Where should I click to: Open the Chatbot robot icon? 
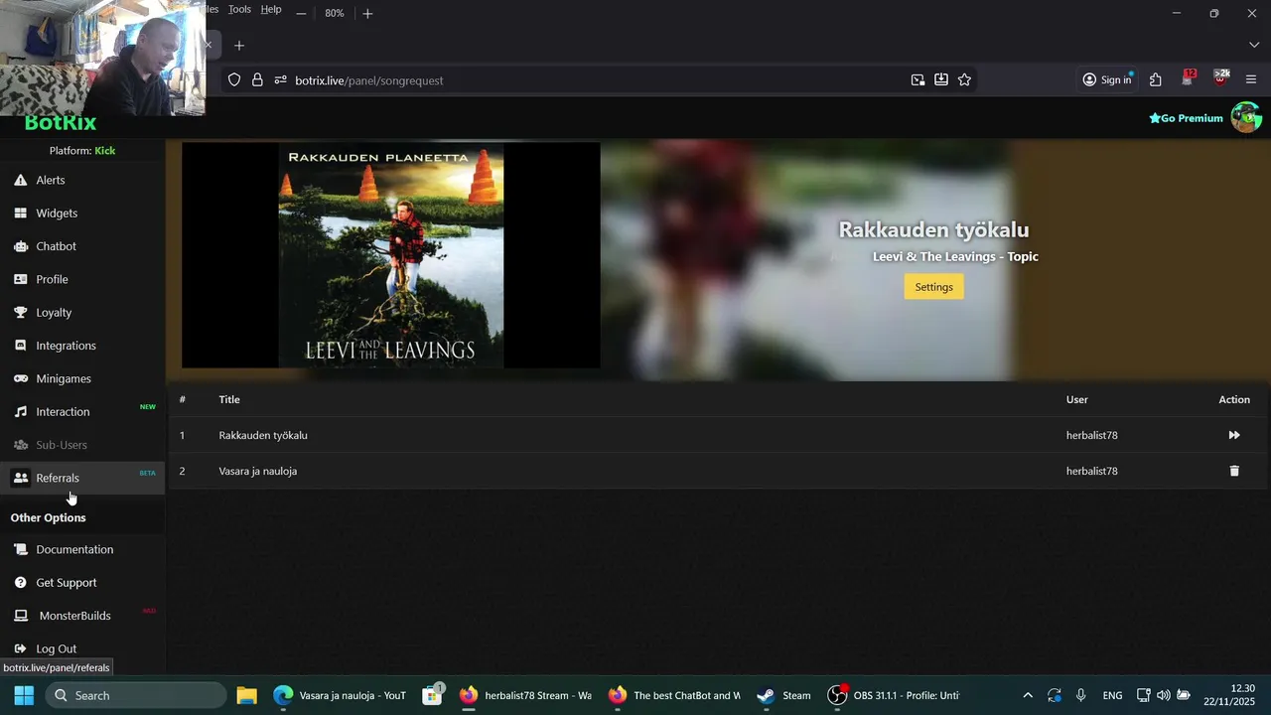click(x=20, y=246)
